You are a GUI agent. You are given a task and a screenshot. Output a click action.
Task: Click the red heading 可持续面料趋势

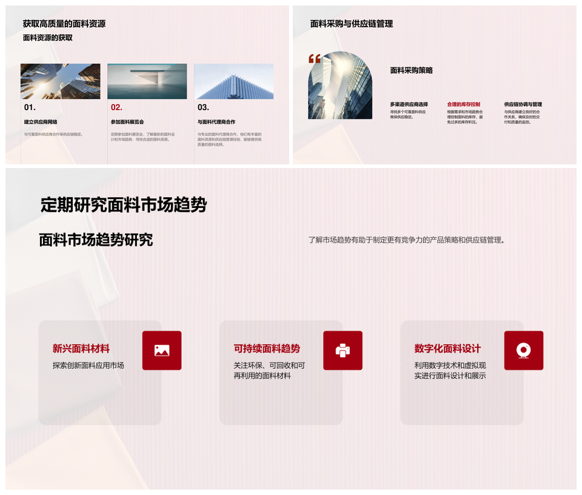click(x=267, y=349)
